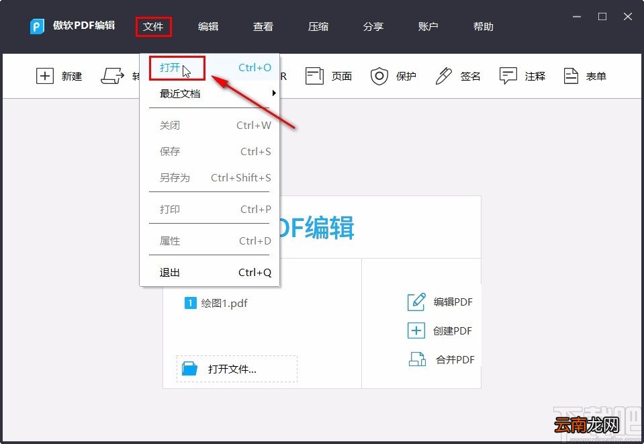Maximize the application window
644x444 pixels.
click(x=602, y=16)
